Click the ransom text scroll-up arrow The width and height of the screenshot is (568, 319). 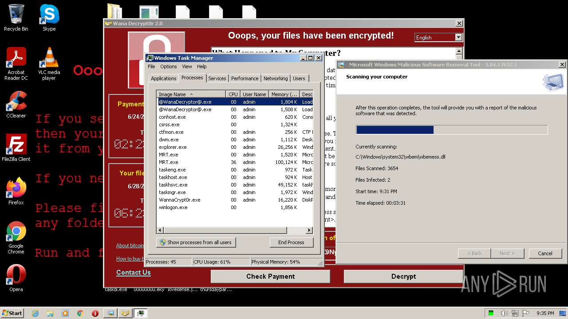[459, 51]
